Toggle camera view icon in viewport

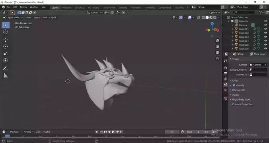pyautogui.click(x=217, y=52)
